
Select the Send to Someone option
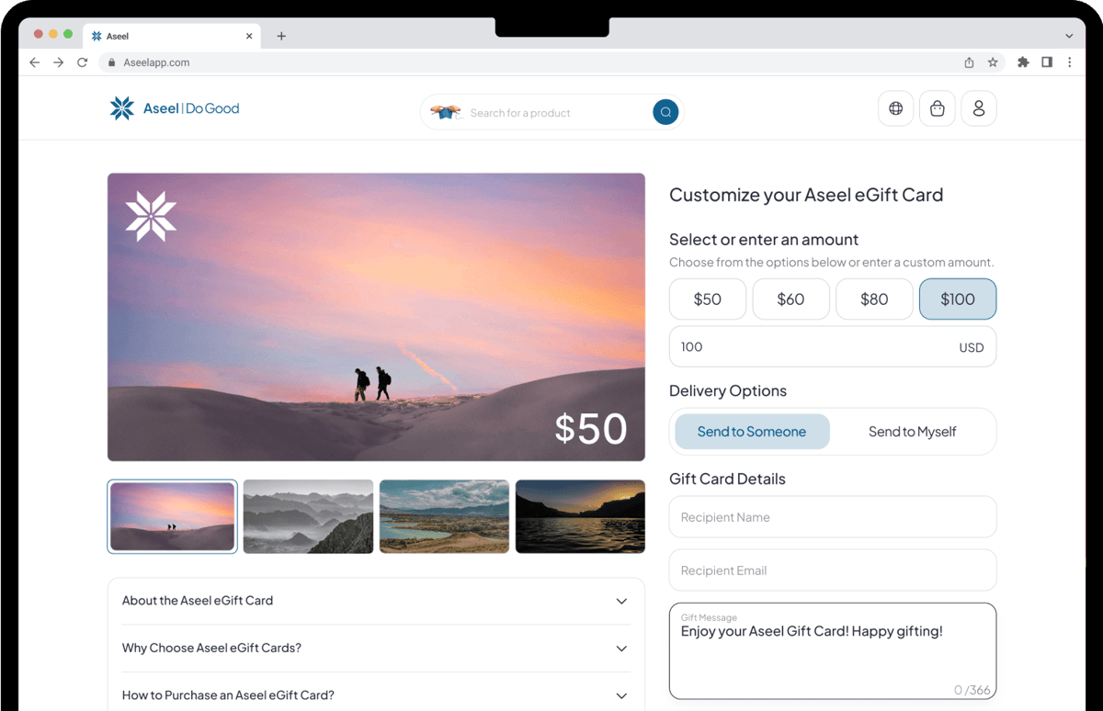(x=751, y=432)
